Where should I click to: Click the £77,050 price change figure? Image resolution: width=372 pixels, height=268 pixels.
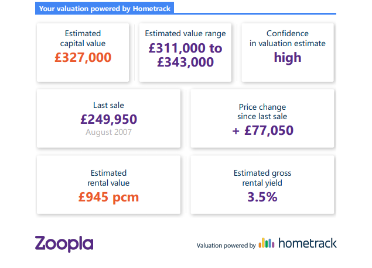point(269,131)
